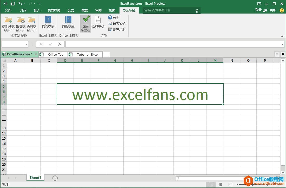Viewport: 286px width, 188px height.
Task: Switch to the Office Tab workbook tab
Action: pyautogui.click(x=53, y=54)
